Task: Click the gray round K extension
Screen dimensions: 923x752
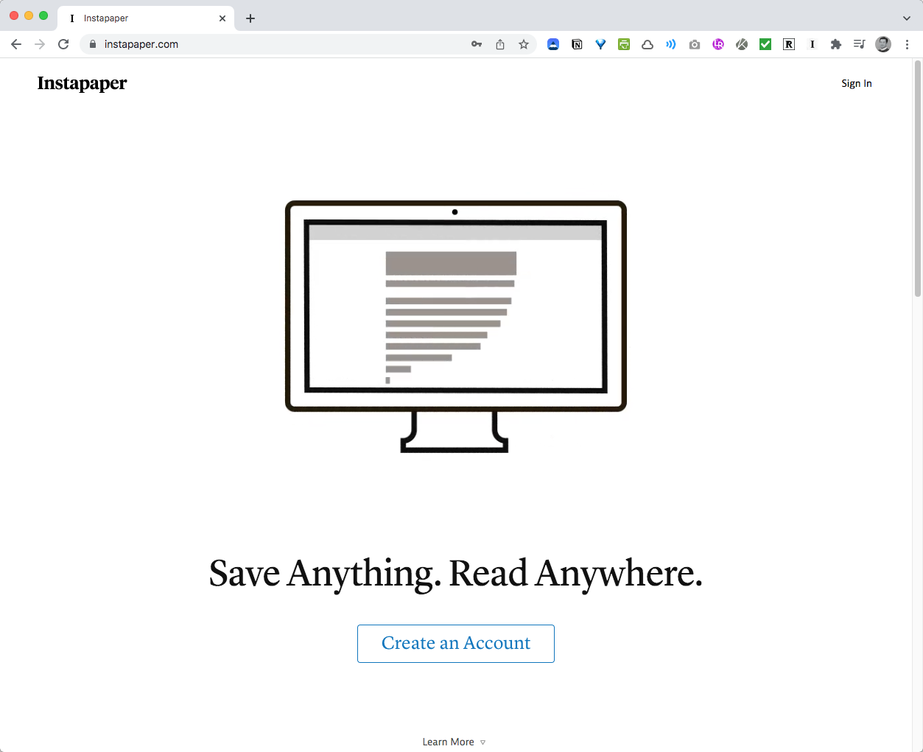Action: pos(742,44)
